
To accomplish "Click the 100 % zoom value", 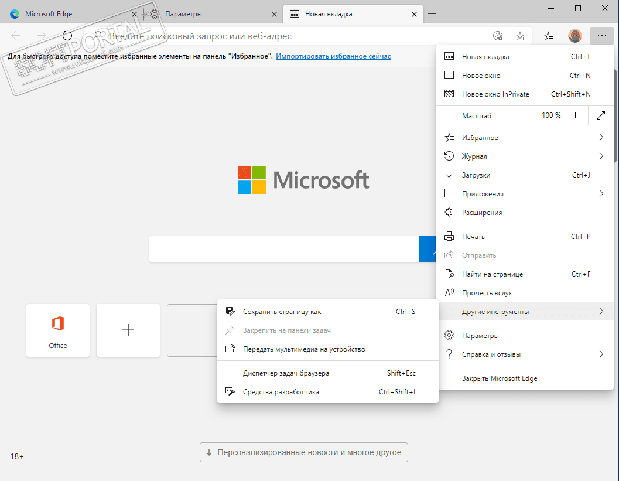I will 551,115.
